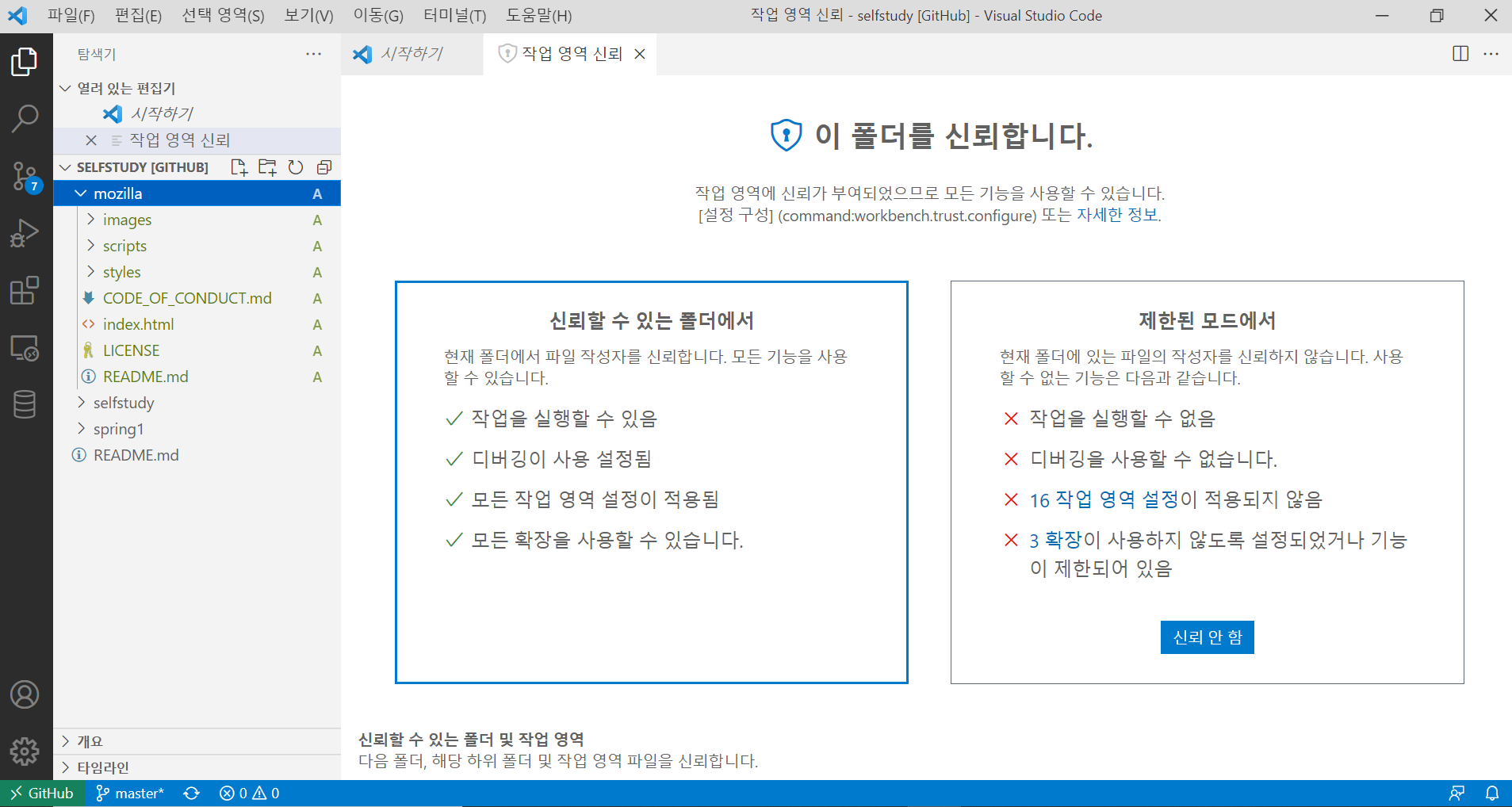Screen dimensions: 1512x807
Task: Open explorer panel more actions ellipsis
Action: (314, 54)
